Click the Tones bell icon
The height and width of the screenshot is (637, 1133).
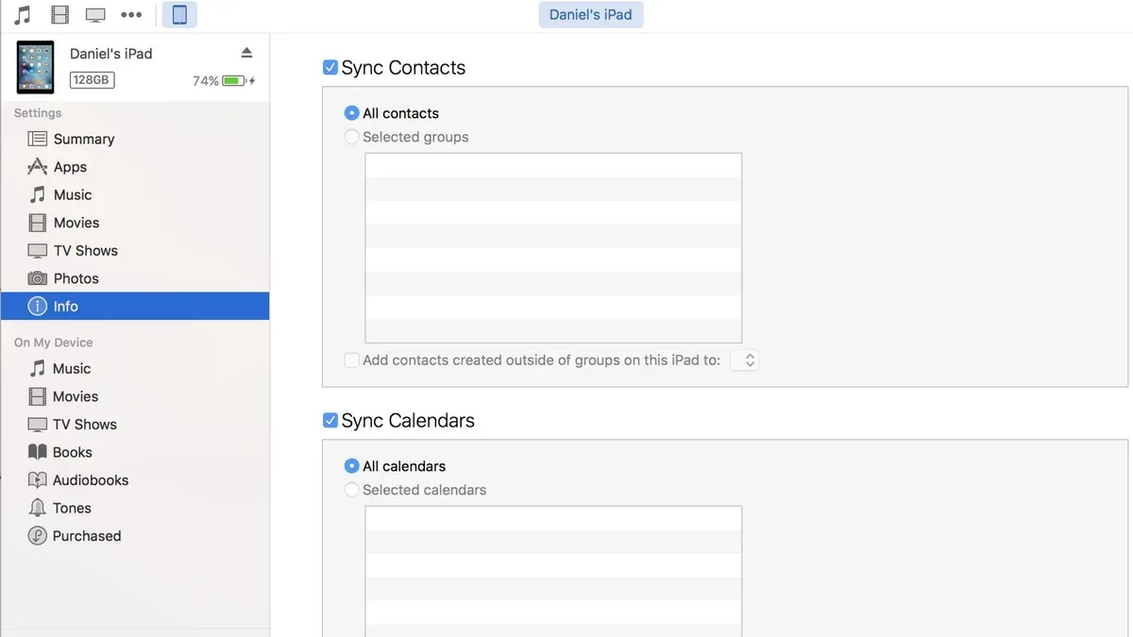(x=37, y=508)
